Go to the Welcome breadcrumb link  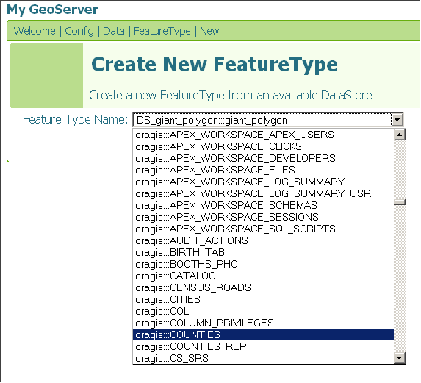coord(35,31)
